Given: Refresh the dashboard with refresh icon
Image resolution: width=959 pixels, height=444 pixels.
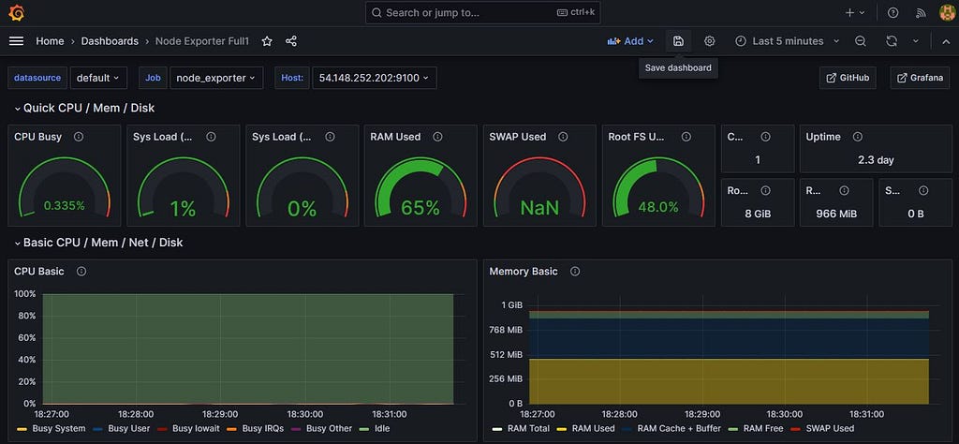Looking at the screenshot, I should pos(892,41).
